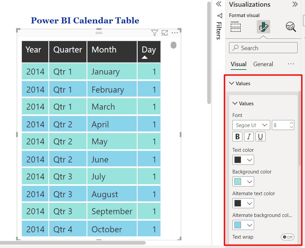305x248 pixels.
Task: Toggle Underline for values font
Action: (260, 136)
